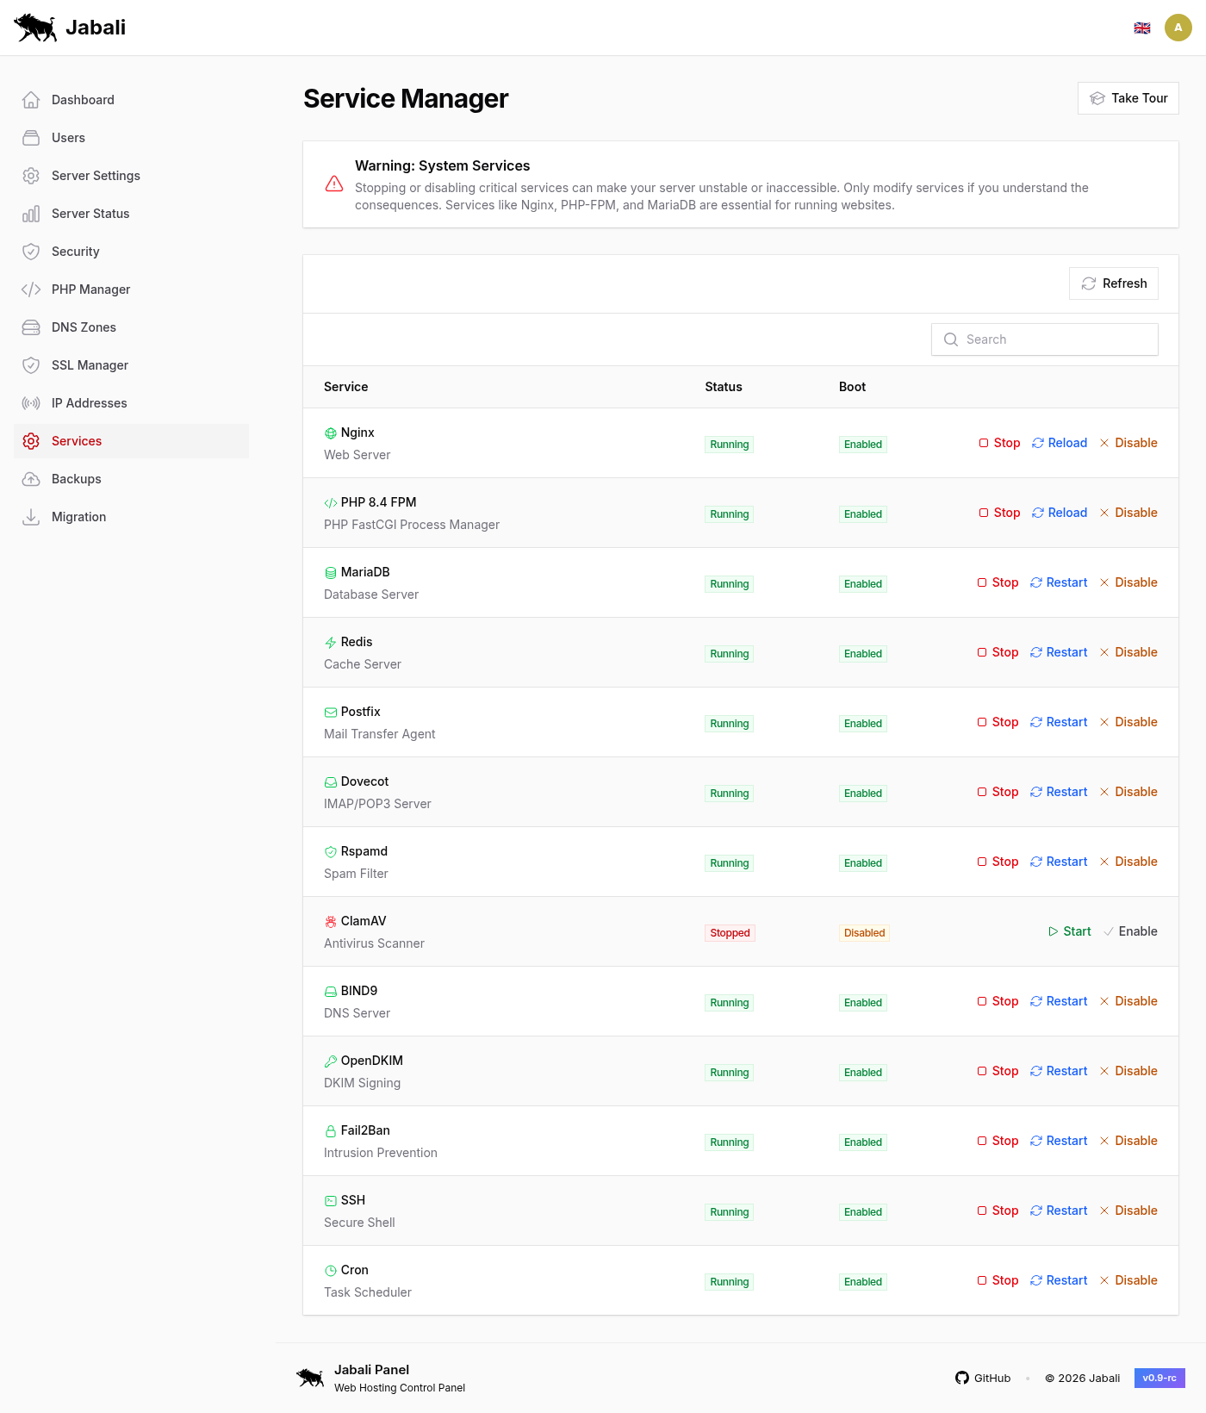
Task: Sort the table by Service column
Action: (x=345, y=387)
